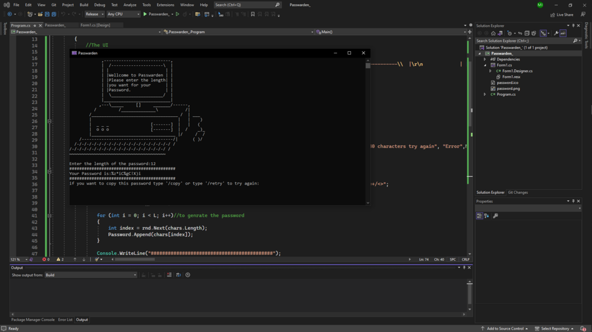This screenshot has height=332, width=592.
Task: Click Toggle Word Wrap icon in Output
Action: point(178,275)
